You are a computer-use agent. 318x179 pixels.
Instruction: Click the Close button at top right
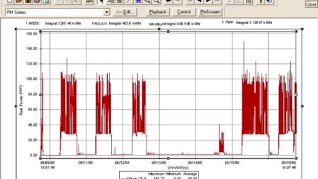(312, 4)
